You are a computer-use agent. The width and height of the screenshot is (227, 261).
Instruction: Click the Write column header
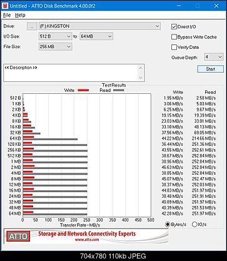[178, 92]
